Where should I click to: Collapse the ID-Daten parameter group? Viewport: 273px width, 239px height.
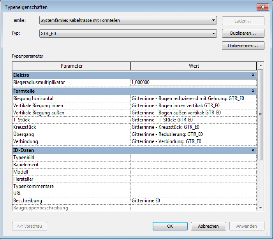(x=253, y=150)
